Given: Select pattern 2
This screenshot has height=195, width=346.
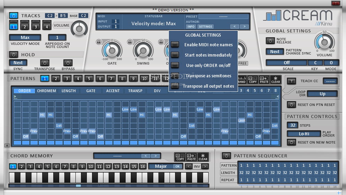Looking at the screenshot, I should pyautogui.click(x=56, y=79).
